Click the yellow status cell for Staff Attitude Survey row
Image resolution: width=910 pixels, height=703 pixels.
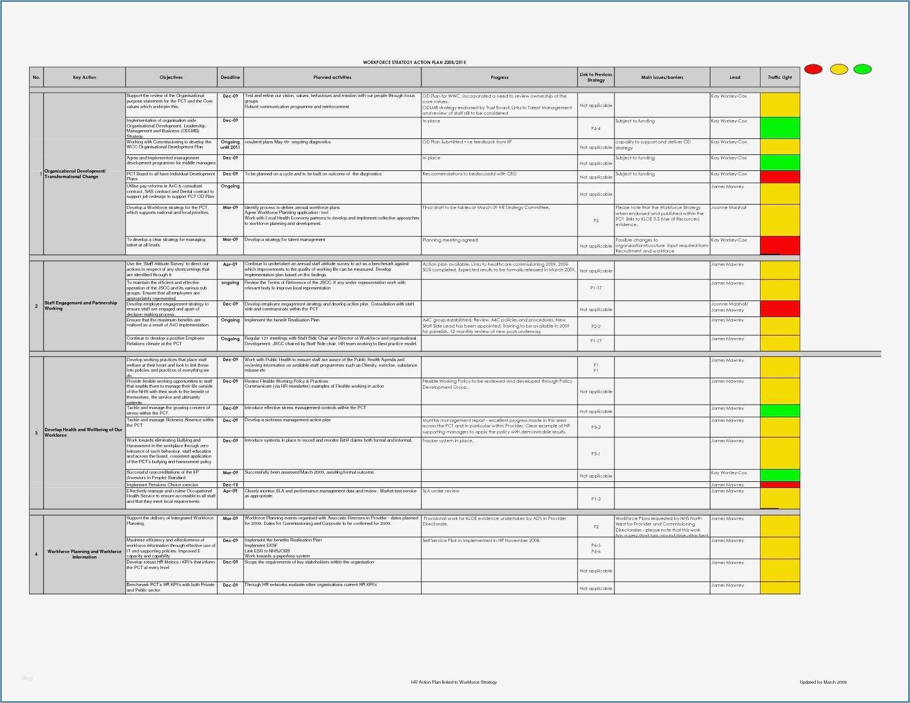(779, 270)
